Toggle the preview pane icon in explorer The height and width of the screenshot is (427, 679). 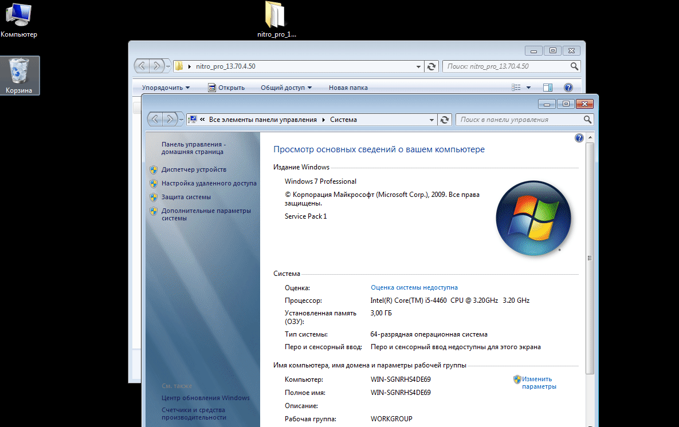(548, 88)
